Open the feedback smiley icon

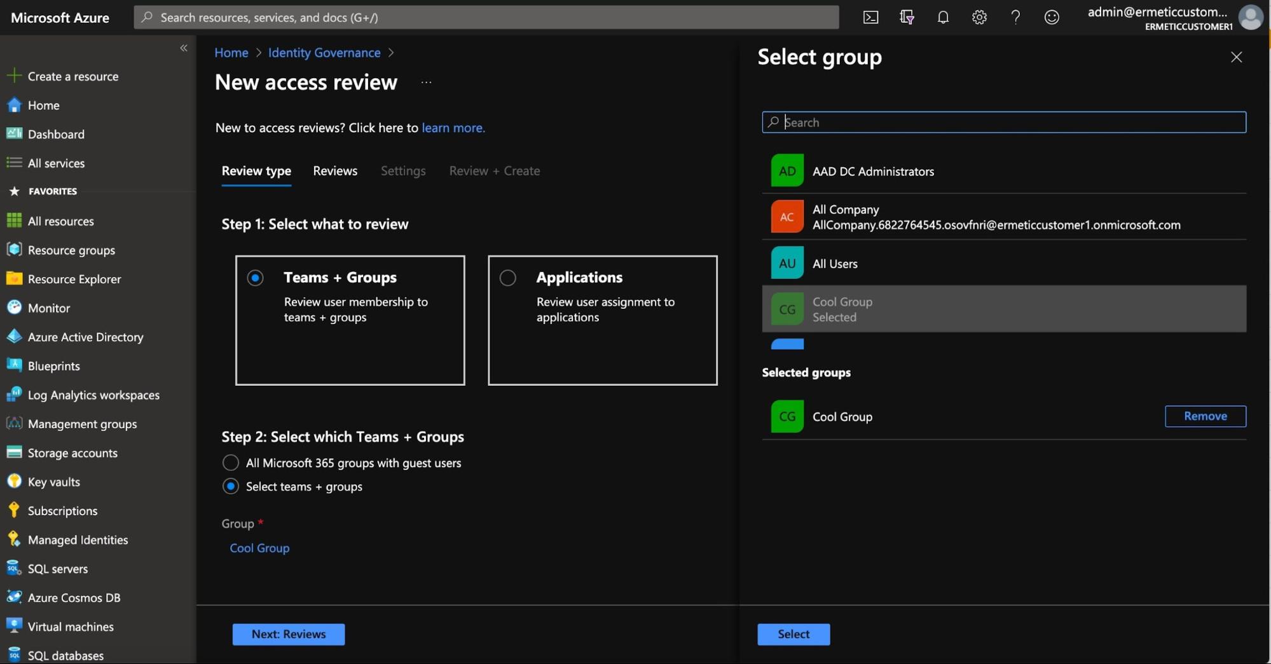[x=1052, y=17]
